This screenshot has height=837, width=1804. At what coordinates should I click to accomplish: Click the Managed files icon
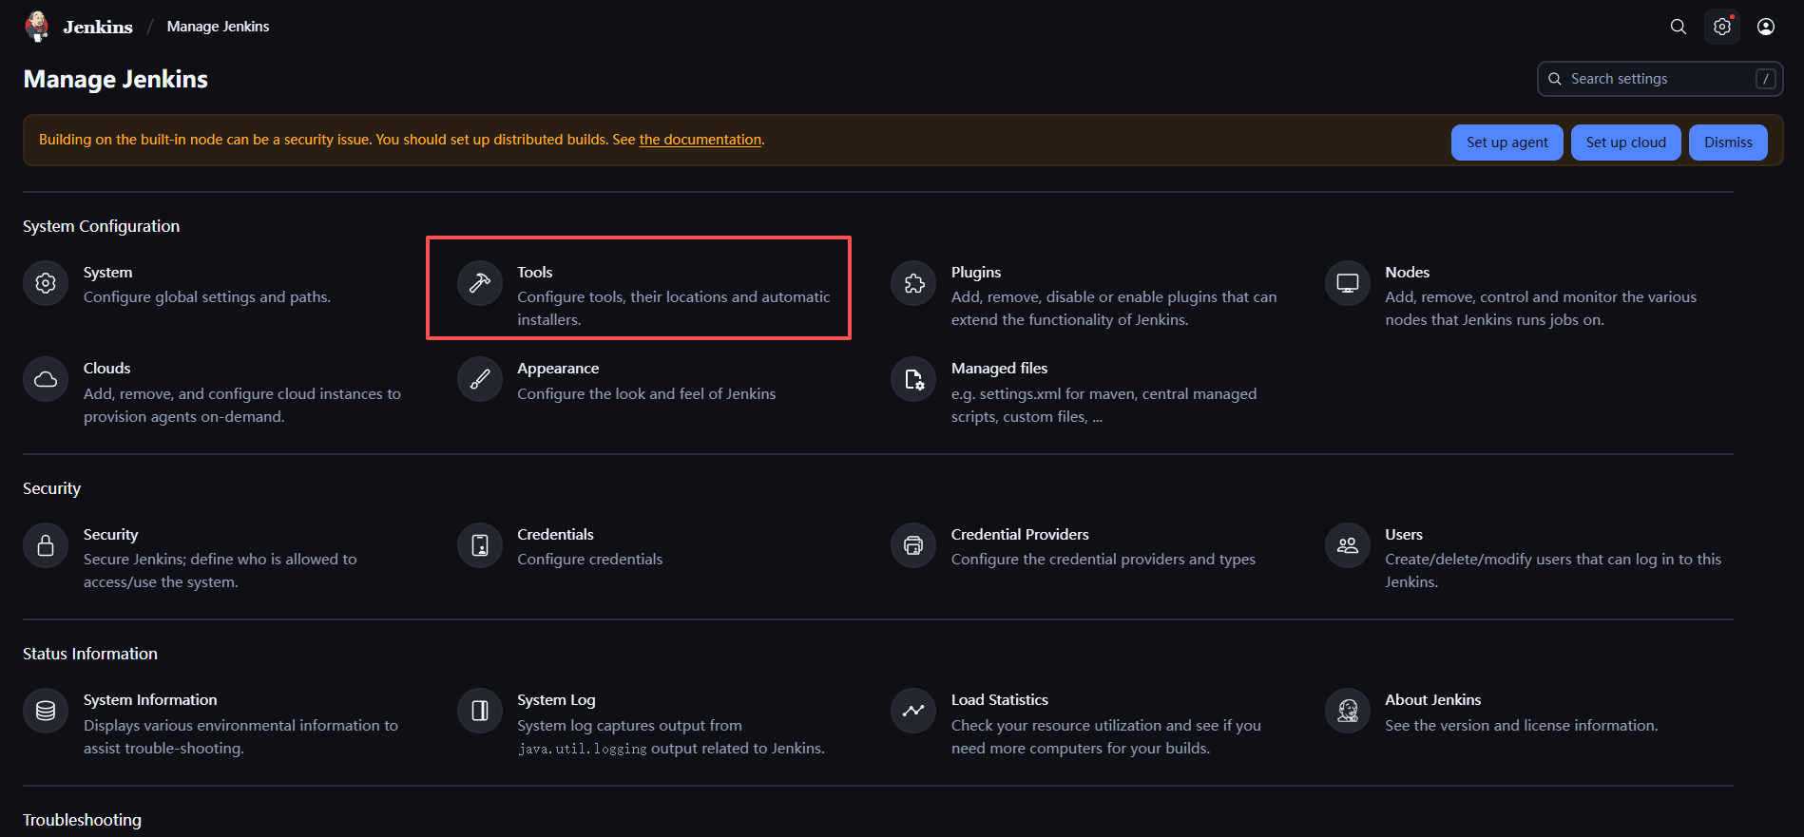[x=913, y=380]
